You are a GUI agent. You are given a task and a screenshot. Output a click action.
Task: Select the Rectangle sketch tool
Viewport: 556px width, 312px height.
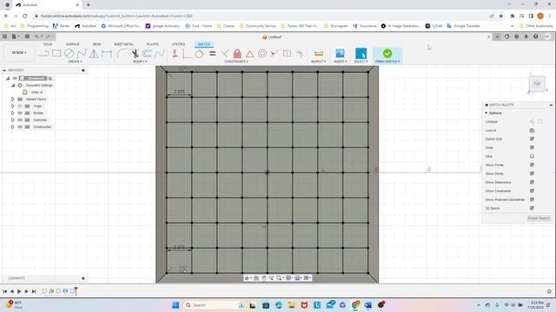pyautogui.click(x=56, y=54)
